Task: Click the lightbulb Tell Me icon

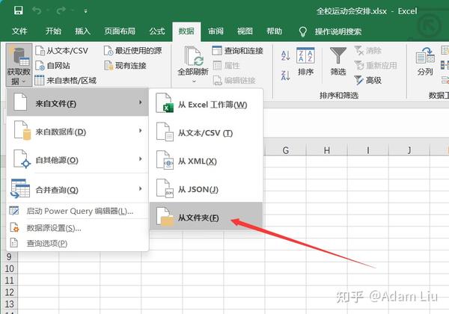Action: [x=302, y=31]
